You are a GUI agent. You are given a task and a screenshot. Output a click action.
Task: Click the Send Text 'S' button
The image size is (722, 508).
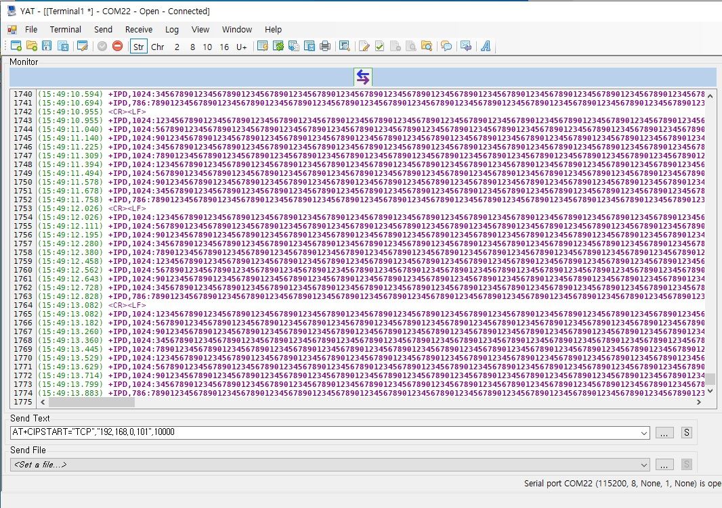click(x=687, y=433)
